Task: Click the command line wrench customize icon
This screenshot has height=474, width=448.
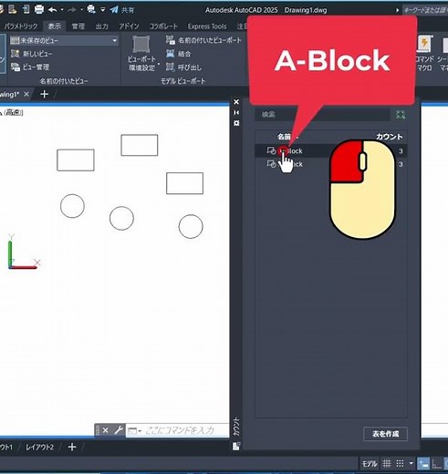Action: (118, 430)
